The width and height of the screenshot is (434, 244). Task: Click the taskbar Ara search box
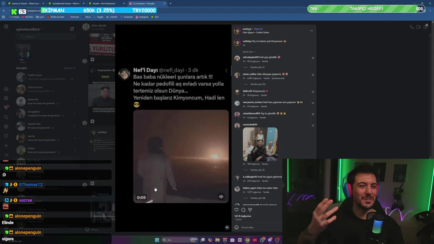click(180, 240)
